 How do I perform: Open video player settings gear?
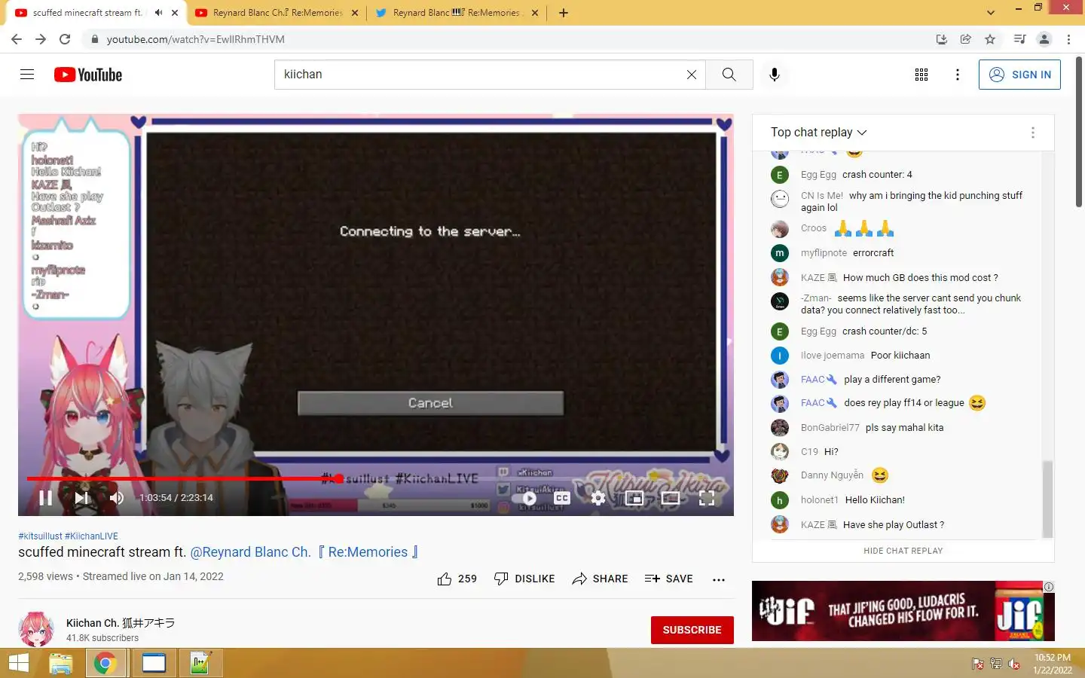click(x=598, y=498)
